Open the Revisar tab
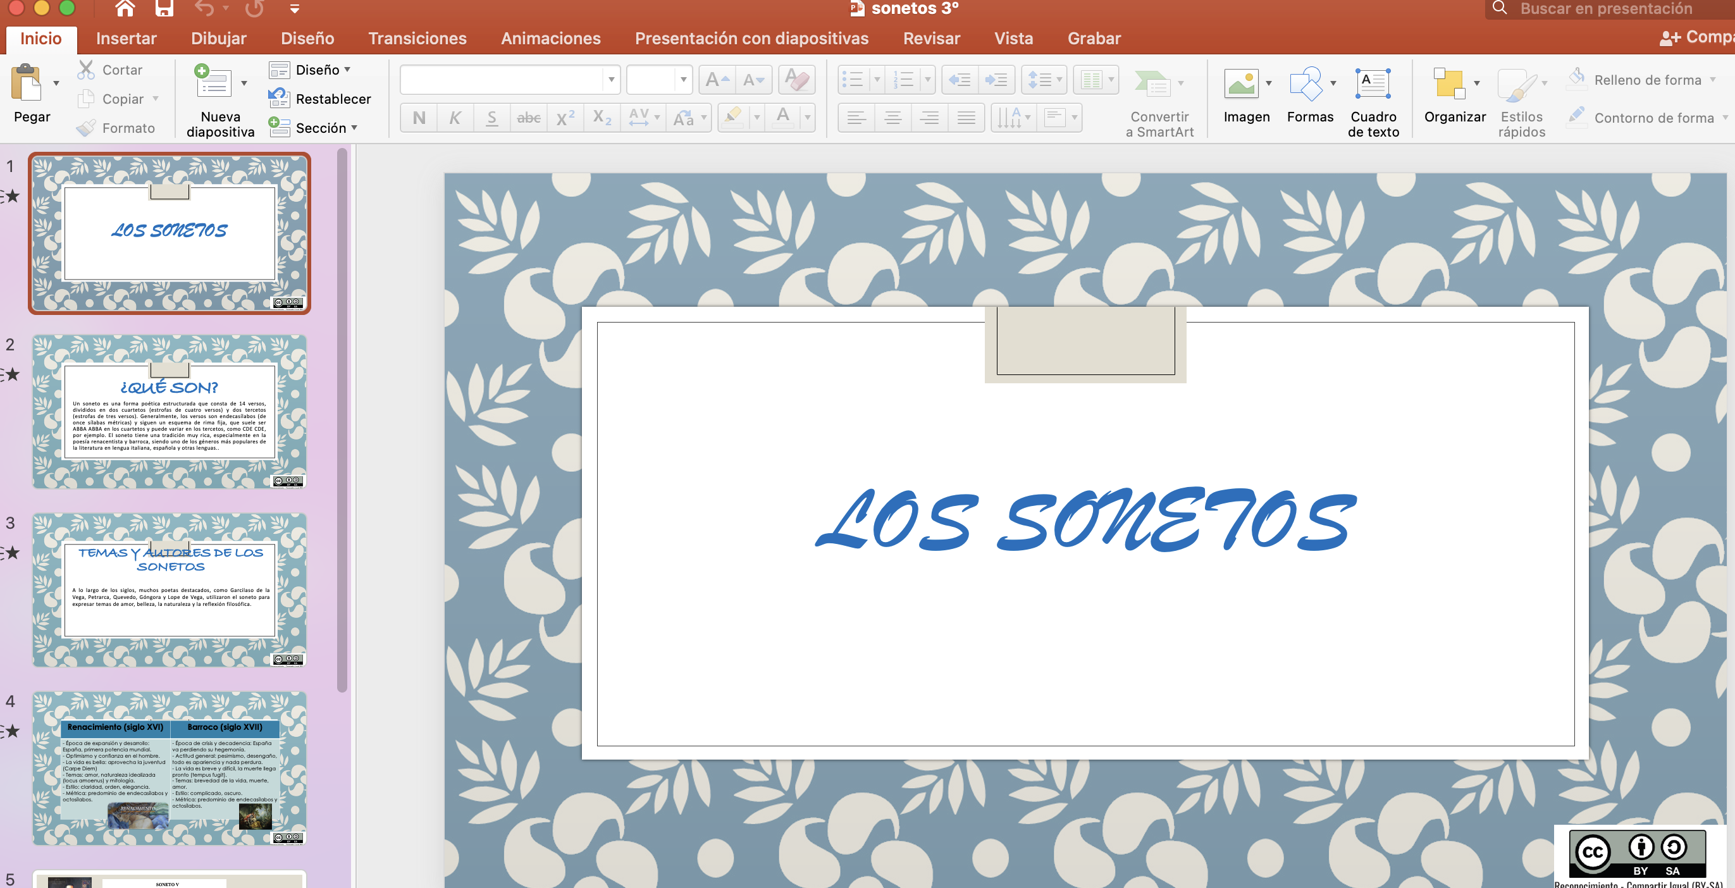This screenshot has width=1735, height=888. point(932,39)
